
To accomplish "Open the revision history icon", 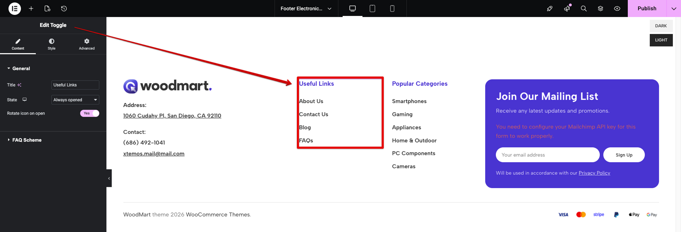I will tap(64, 9).
